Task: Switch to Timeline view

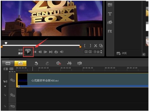Action: click(20, 63)
